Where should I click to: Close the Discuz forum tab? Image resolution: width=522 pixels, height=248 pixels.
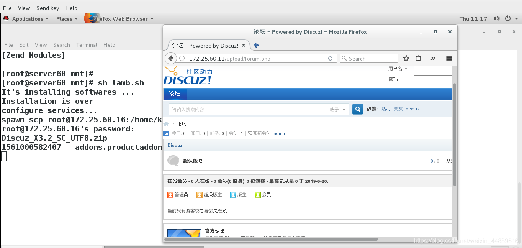point(244,45)
